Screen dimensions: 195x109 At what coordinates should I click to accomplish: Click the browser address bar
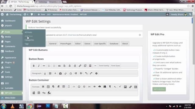pyautogui.click(x=100, y=6)
